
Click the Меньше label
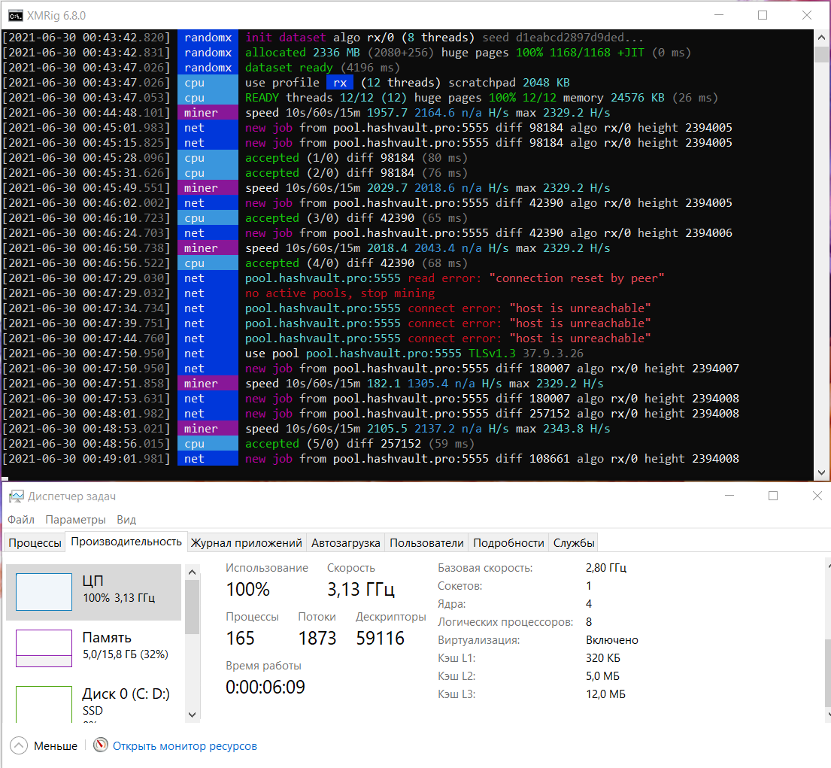(x=56, y=745)
